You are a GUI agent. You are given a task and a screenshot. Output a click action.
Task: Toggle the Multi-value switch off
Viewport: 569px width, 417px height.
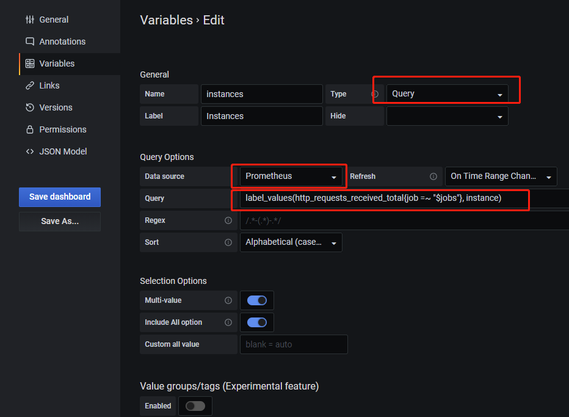pos(256,300)
